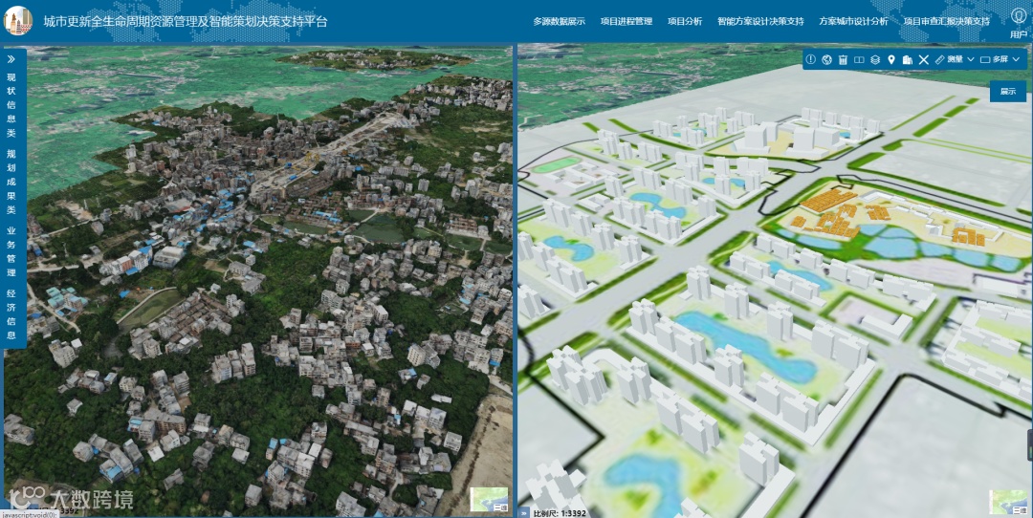The width and height of the screenshot is (1033, 518).
Task: Click the info alert icon in map toolbar
Action: point(810,60)
